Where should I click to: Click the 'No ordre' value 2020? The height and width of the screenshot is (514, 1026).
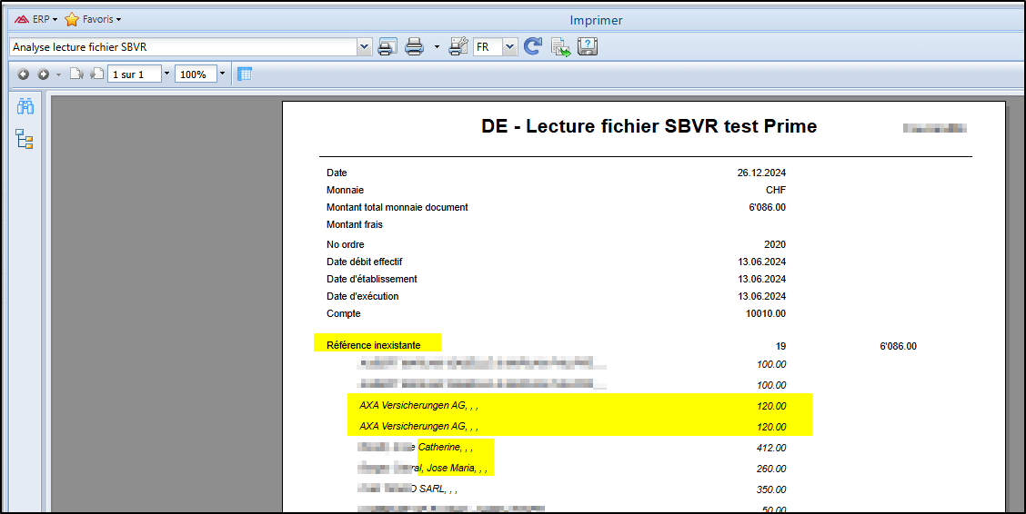(775, 244)
